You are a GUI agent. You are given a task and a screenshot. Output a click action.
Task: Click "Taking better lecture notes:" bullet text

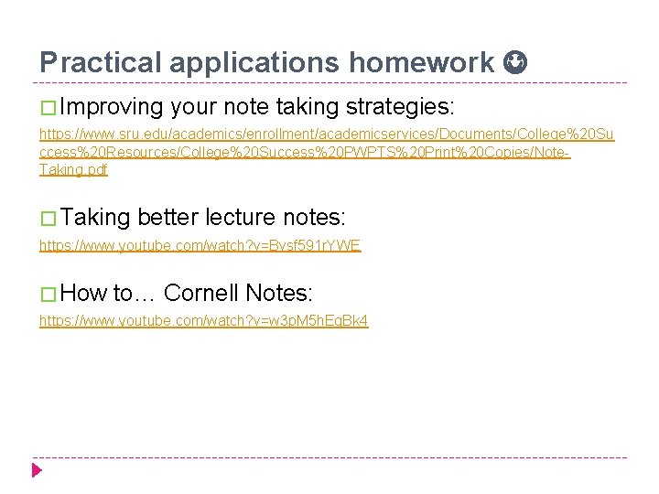point(203,217)
